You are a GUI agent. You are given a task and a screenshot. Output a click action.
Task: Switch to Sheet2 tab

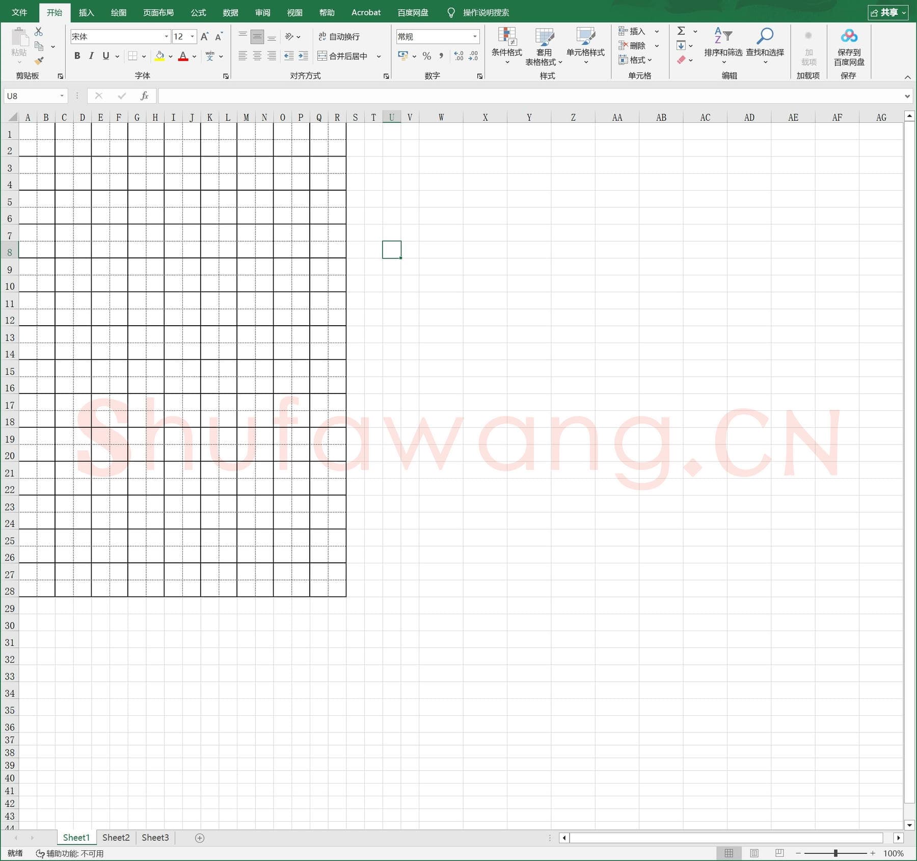(116, 838)
